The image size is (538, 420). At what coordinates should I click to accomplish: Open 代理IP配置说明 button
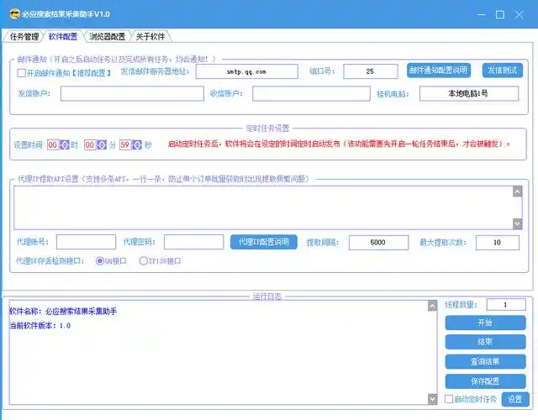pos(264,242)
